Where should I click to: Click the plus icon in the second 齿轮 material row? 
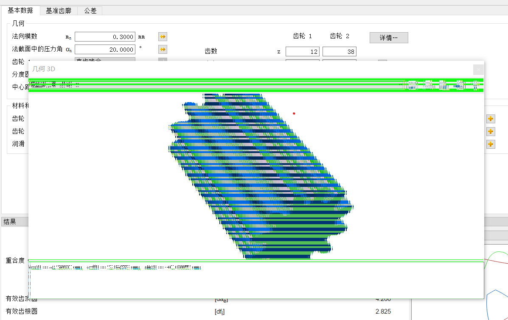[491, 131]
